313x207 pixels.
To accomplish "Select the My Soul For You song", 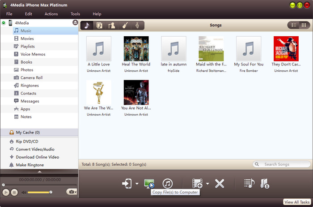I will (x=249, y=48).
